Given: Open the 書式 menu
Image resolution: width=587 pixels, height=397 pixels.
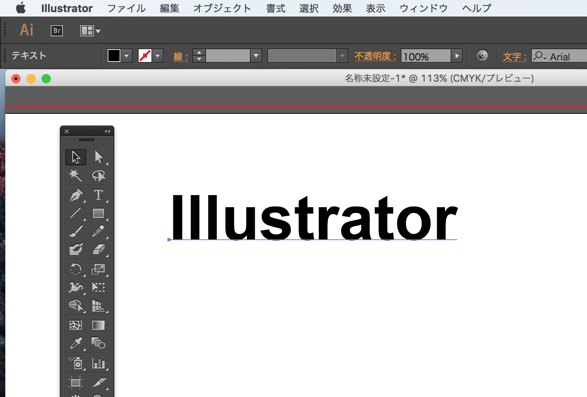Looking at the screenshot, I should 276,8.
